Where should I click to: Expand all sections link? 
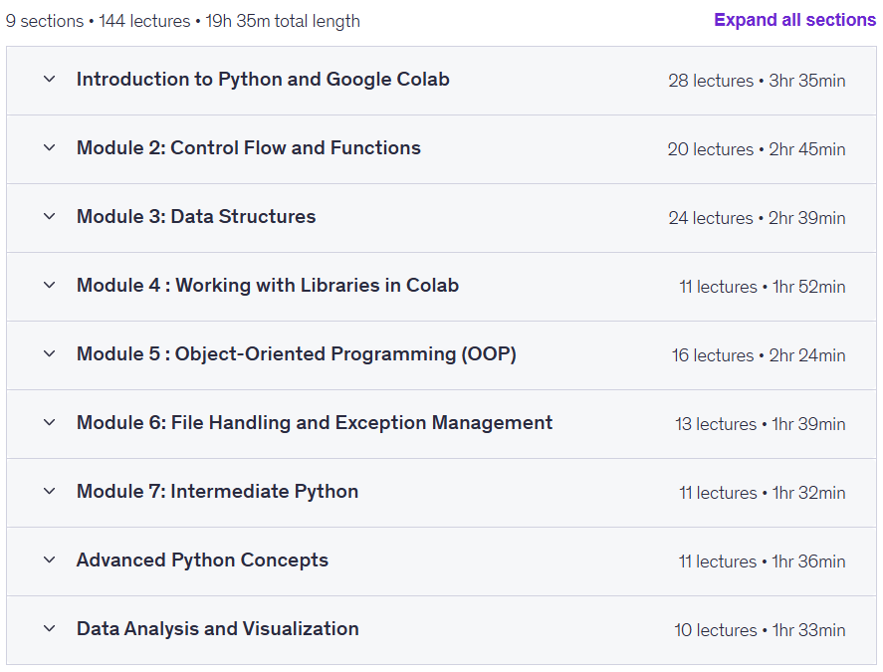pos(794,20)
